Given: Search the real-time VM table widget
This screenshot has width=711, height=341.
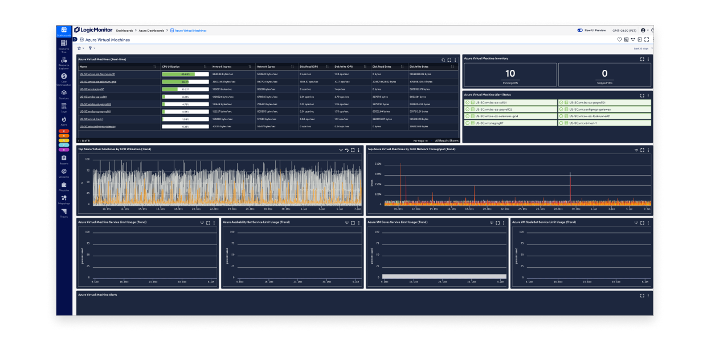Looking at the screenshot, I should 443,60.
